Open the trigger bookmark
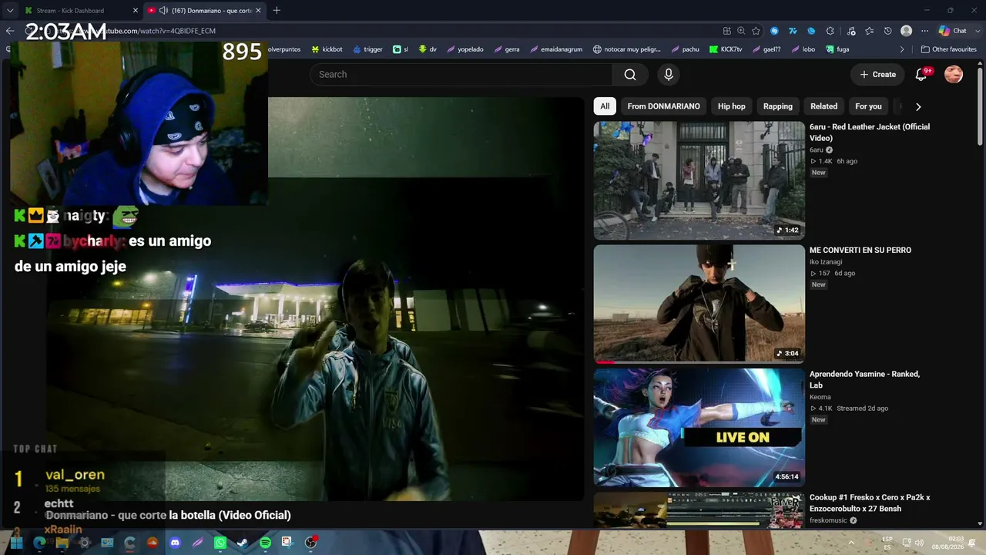Viewport: 986px width, 555px height. pos(367,49)
